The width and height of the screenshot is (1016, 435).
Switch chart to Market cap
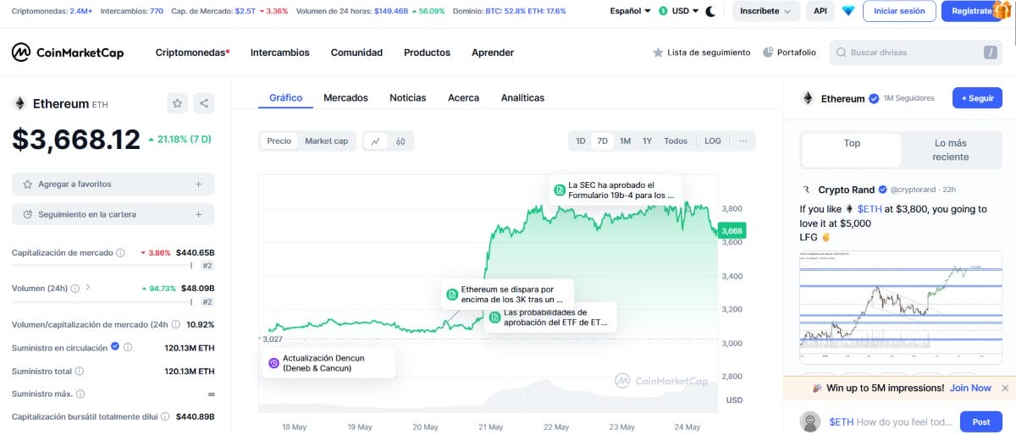(x=327, y=141)
